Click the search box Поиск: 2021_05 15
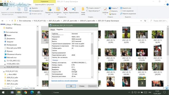This screenshot has width=169, height=95. click(158, 21)
